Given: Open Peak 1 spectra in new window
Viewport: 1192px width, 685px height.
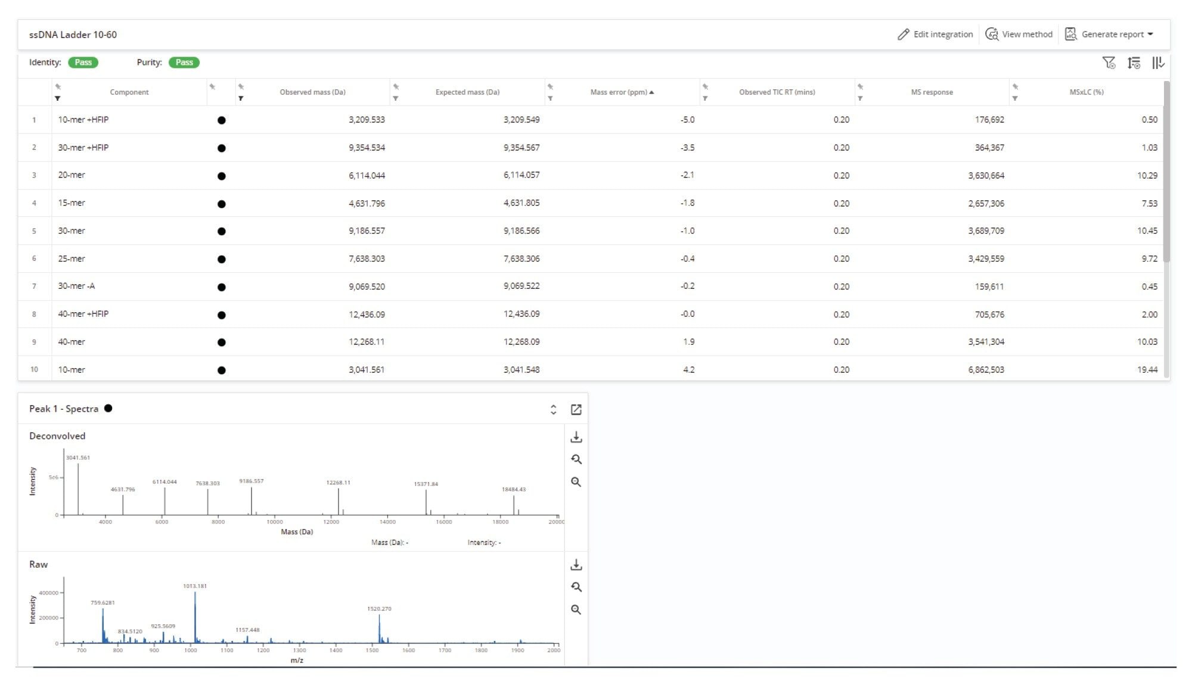Looking at the screenshot, I should 576,409.
